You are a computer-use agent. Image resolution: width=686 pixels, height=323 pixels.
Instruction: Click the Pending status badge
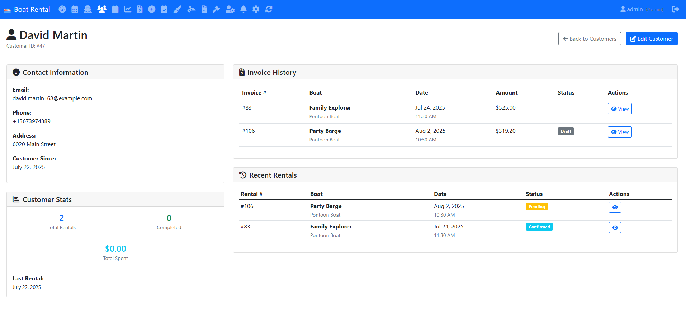click(537, 207)
